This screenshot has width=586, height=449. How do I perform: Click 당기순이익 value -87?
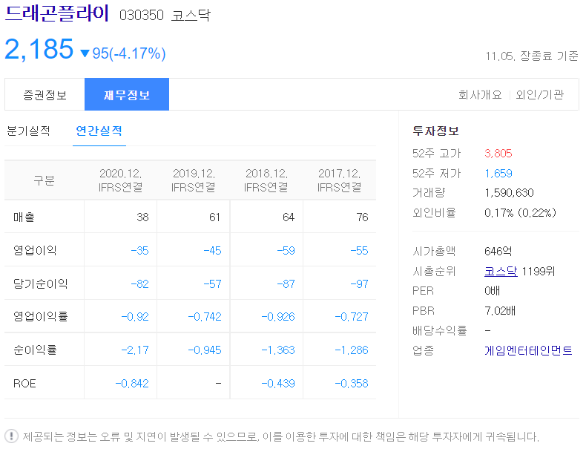tap(286, 284)
